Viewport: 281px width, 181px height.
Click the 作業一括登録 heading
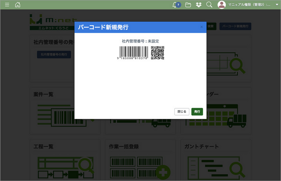click(x=124, y=147)
